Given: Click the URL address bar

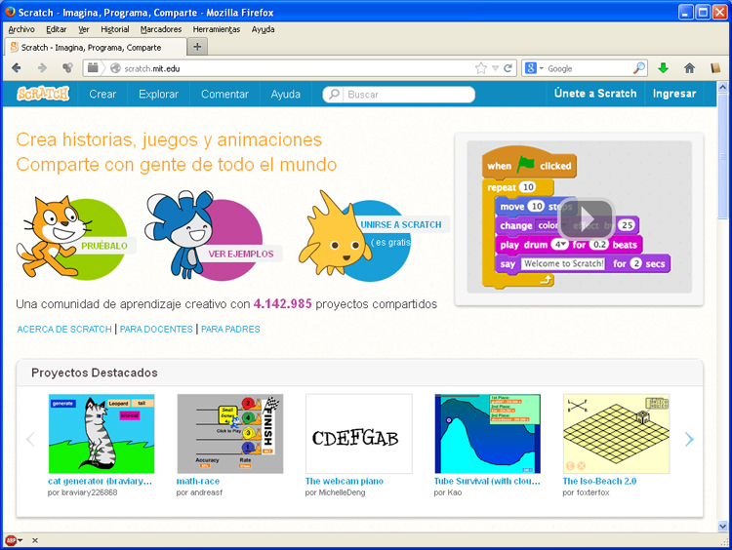Looking at the screenshot, I should click(298, 68).
